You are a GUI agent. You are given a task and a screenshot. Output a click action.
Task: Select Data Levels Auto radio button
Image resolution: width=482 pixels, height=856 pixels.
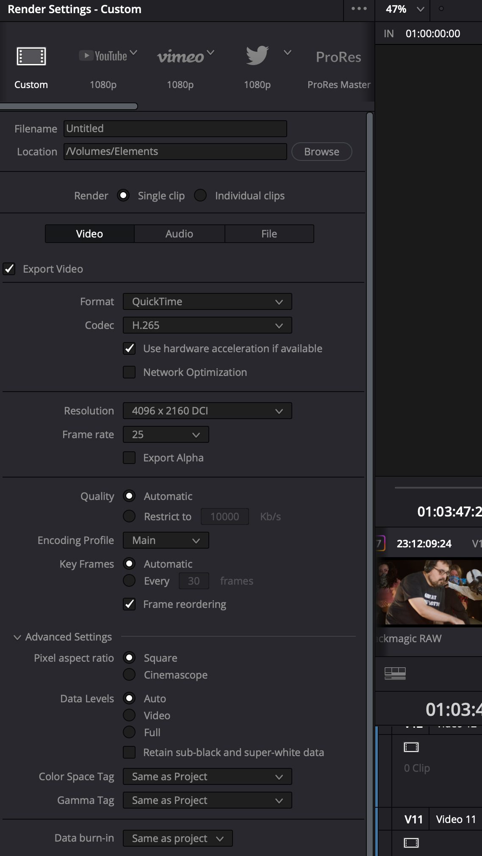(129, 698)
